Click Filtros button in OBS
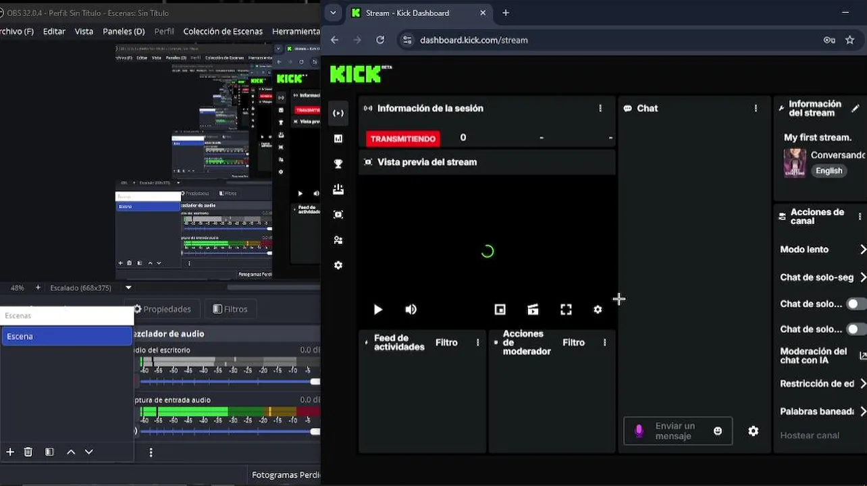The height and width of the screenshot is (486, 867). [x=230, y=309]
